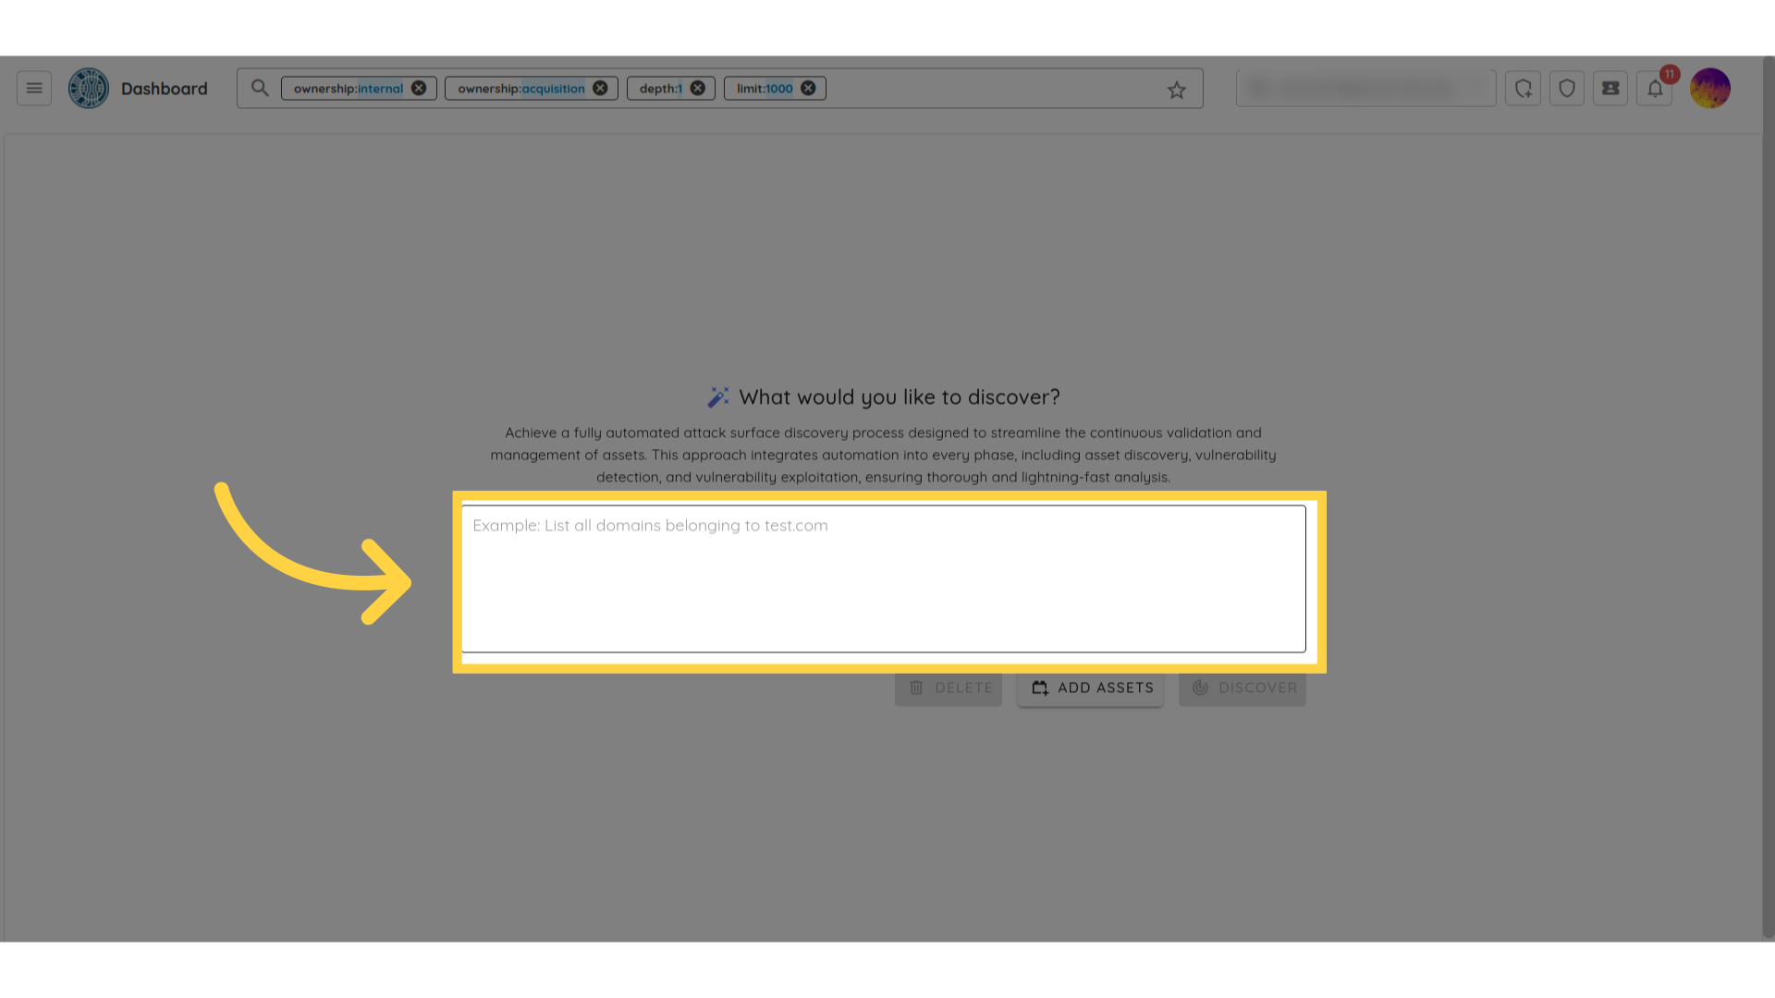Save search with the star icon

tap(1176, 90)
